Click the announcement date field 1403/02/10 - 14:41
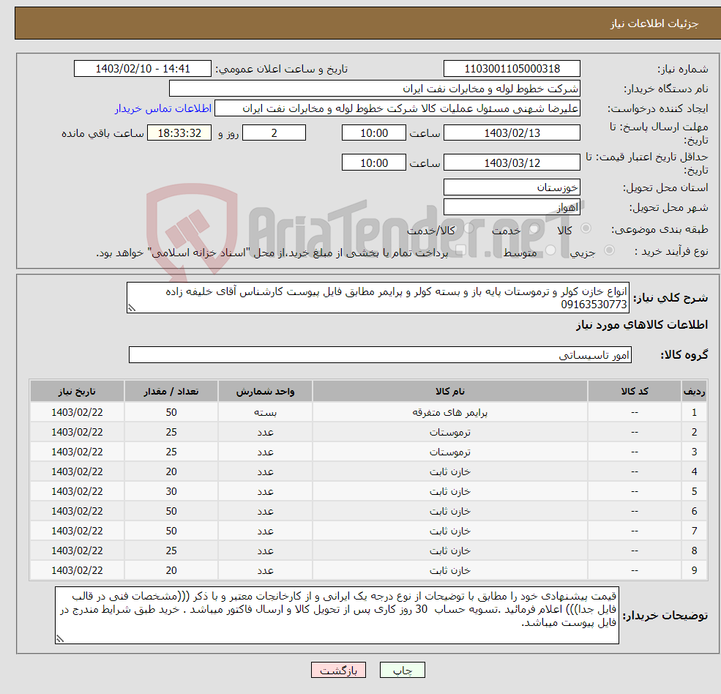Viewport: 721px width, 694px height. (x=143, y=69)
